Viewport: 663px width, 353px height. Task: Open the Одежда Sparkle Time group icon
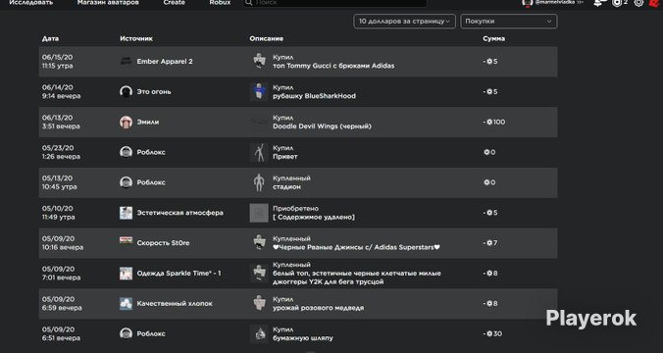tap(126, 274)
